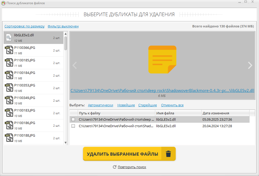Select duplicates Автоматически
Screen dimensions: 259x176
[x=100, y=105]
